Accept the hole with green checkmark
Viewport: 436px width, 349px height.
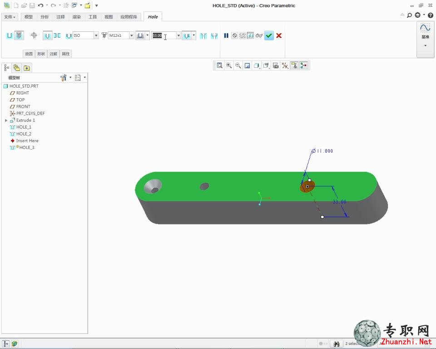click(269, 35)
